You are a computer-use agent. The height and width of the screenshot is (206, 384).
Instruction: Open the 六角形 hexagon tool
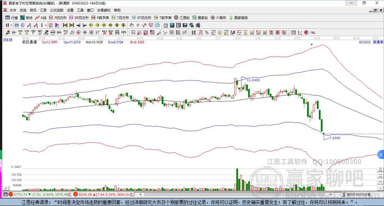point(219,18)
